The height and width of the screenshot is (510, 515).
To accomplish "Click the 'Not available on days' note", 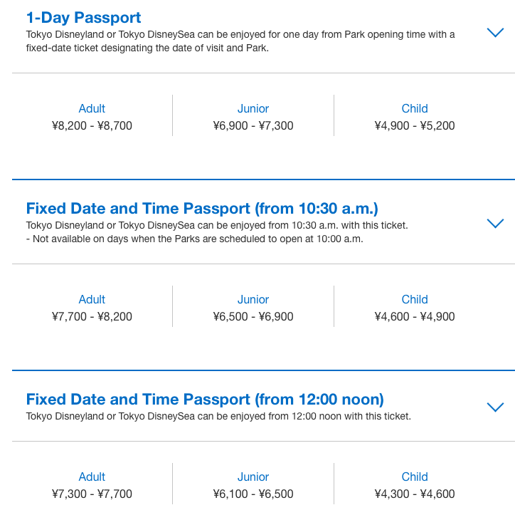I will tap(195, 239).
